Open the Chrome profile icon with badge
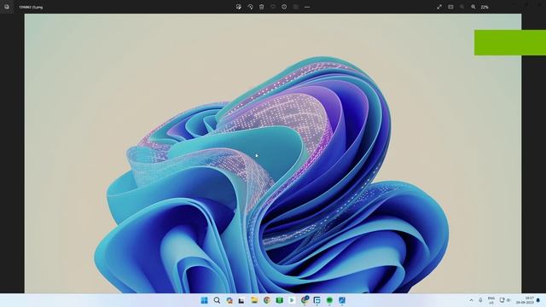The height and width of the screenshot is (307, 546). (x=305, y=299)
